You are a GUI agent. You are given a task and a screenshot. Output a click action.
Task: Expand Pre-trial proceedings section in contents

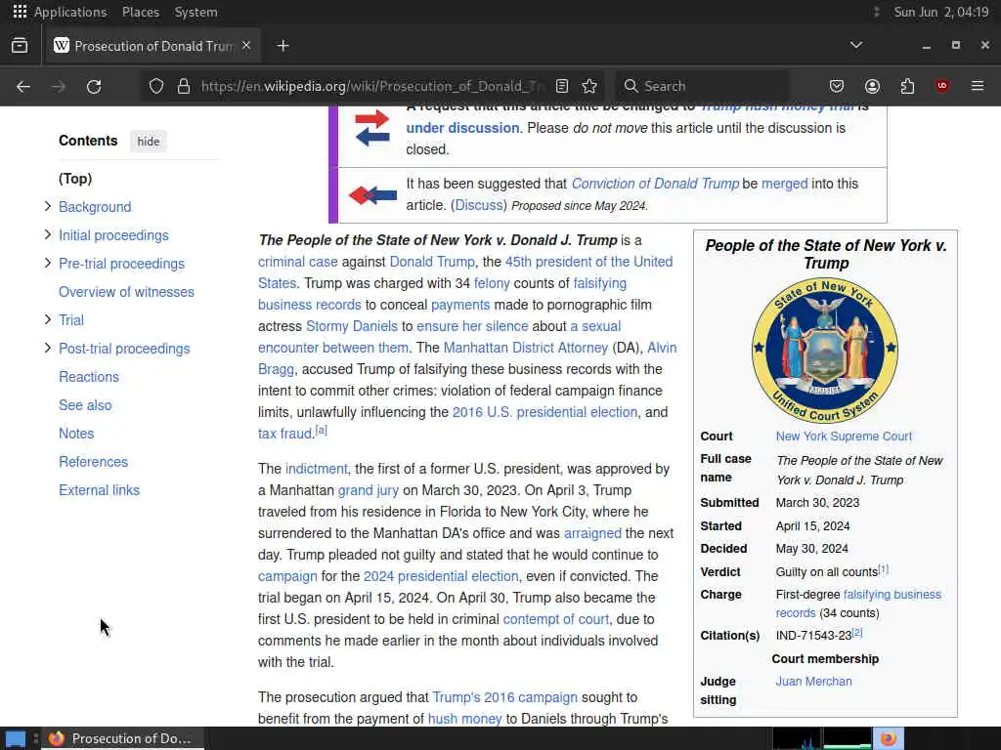pos(47,263)
